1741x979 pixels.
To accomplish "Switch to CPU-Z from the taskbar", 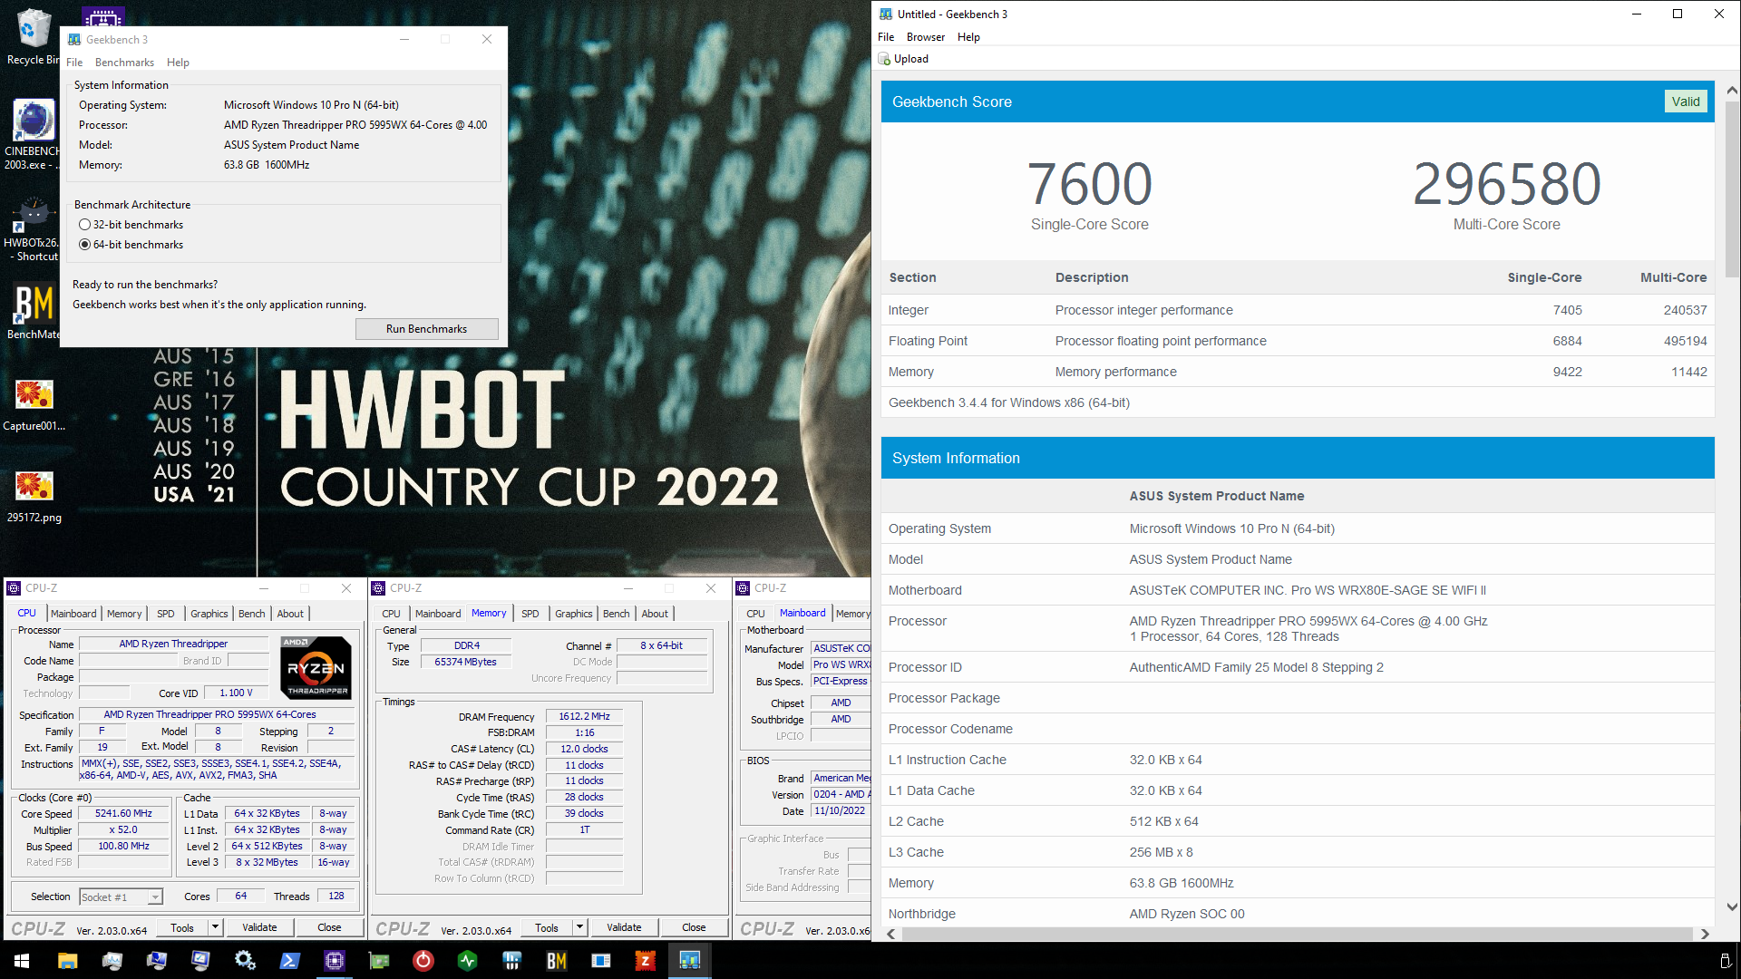I will 335,961.
